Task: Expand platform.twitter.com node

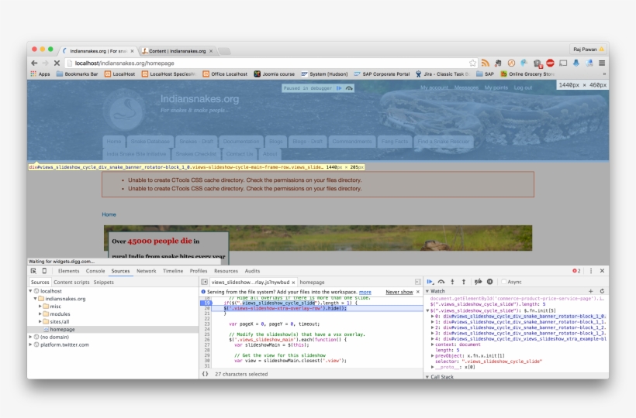Action: [30, 344]
